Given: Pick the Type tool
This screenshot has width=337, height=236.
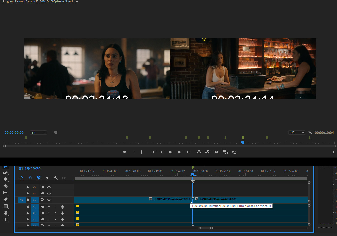Looking at the screenshot, I should point(5,220).
